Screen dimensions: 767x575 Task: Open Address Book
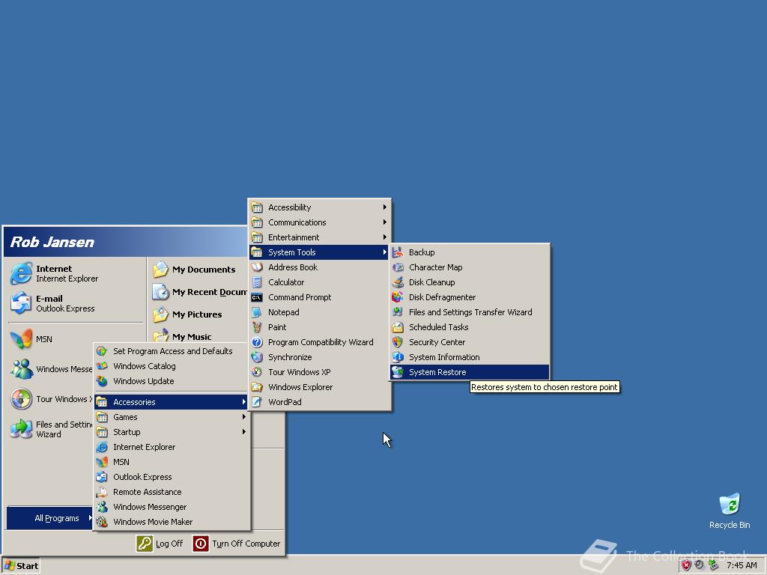[319, 267]
